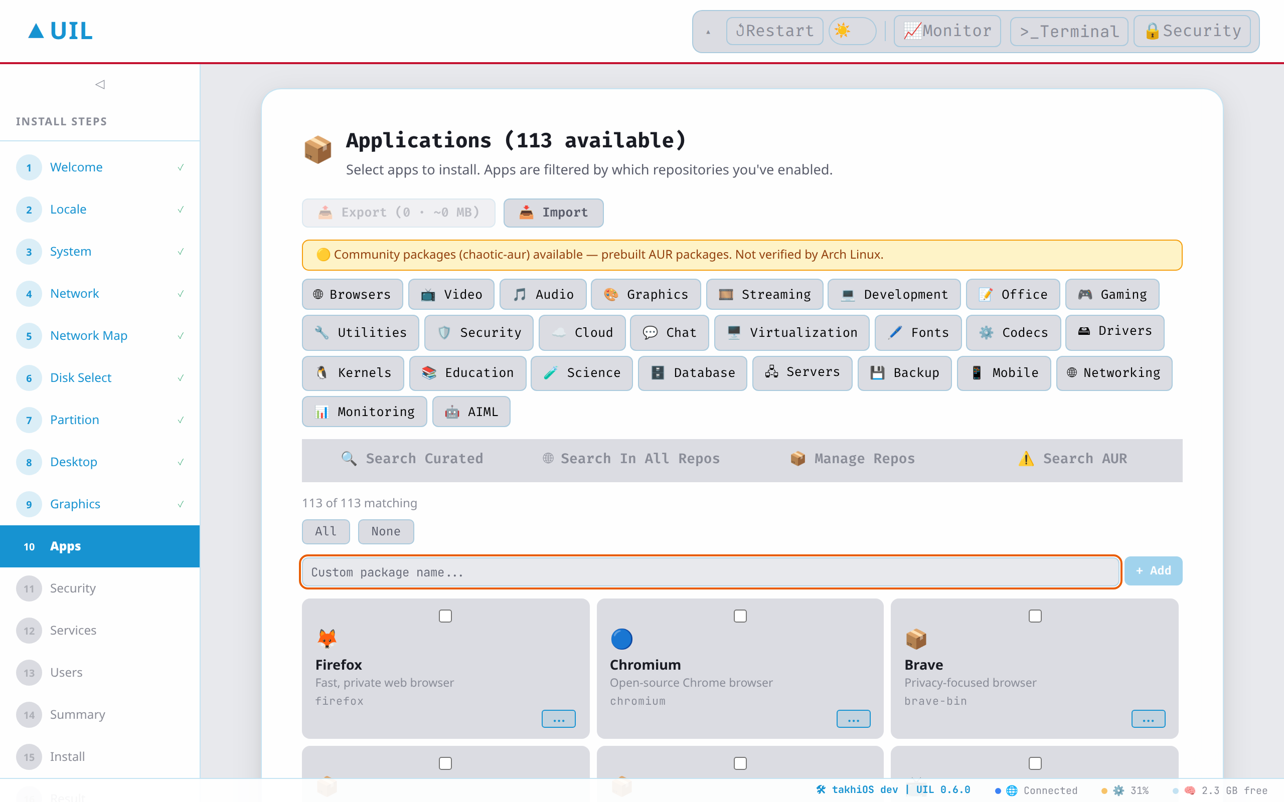1284x802 pixels.
Task: Check the Brave checkbox
Action: click(x=1035, y=616)
